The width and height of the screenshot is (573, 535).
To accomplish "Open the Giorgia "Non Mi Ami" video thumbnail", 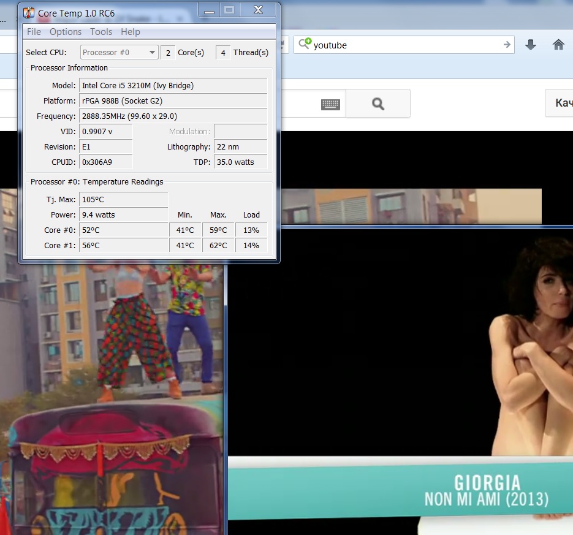I will pyautogui.click(x=400, y=380).
